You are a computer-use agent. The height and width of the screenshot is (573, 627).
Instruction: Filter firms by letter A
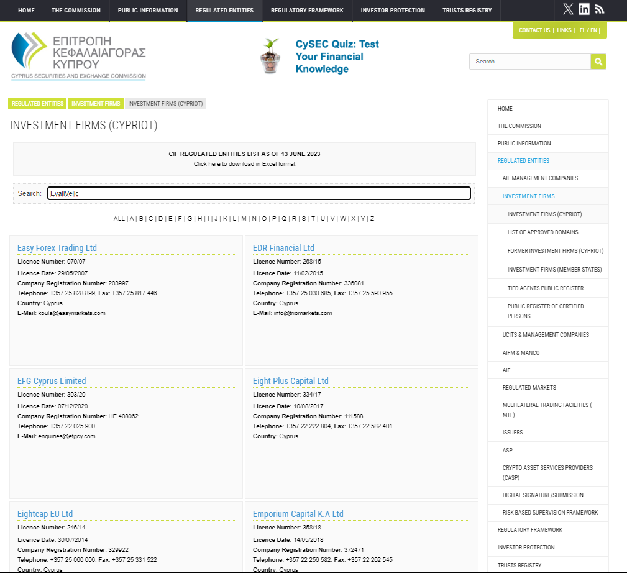tap(132, 219)
